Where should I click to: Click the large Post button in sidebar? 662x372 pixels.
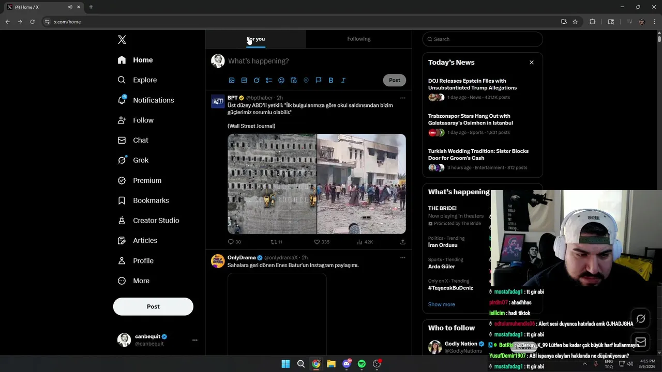coord(153,306)
